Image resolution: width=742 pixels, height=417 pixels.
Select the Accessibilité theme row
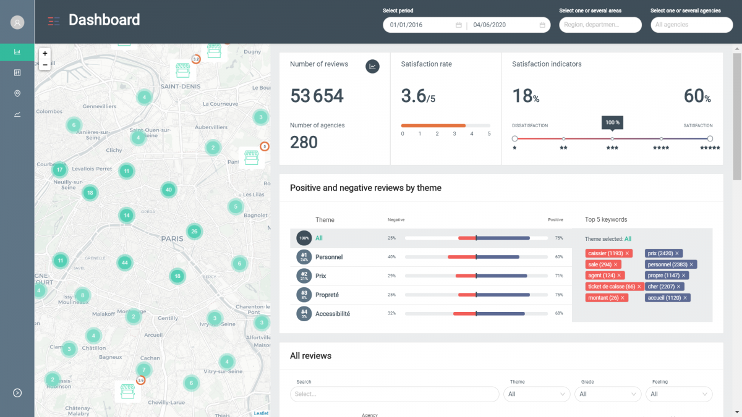tap(333, 314)
